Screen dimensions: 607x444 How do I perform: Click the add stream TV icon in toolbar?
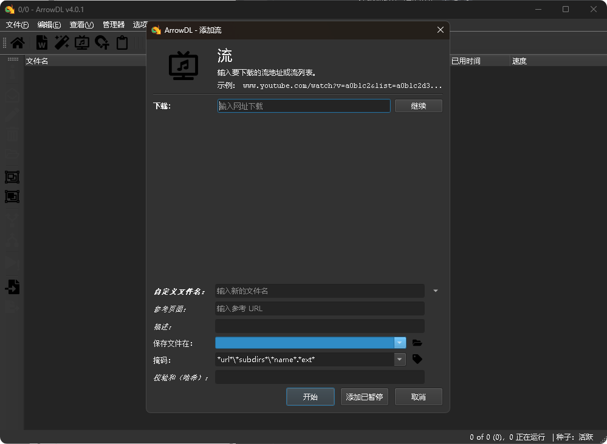click(x=81, y=42)
